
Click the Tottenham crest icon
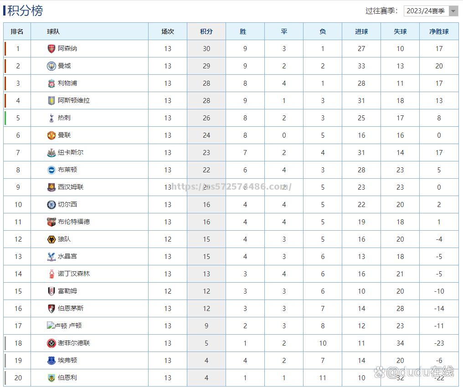pos(51,118)
